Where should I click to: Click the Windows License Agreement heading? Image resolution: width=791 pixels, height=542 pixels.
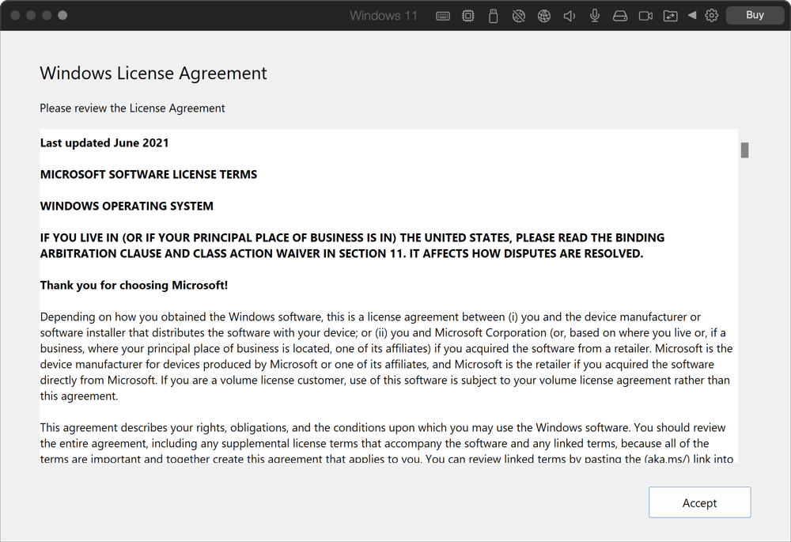(x=153, y=73)
